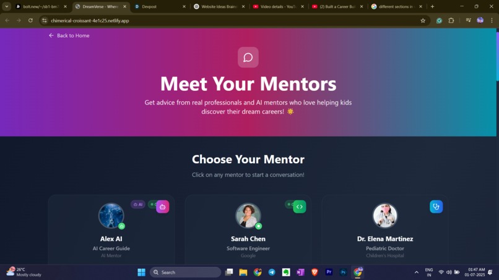Click the chat bubble icon above the heading
This screenshot has width=499, height=280.
[248, 57]
